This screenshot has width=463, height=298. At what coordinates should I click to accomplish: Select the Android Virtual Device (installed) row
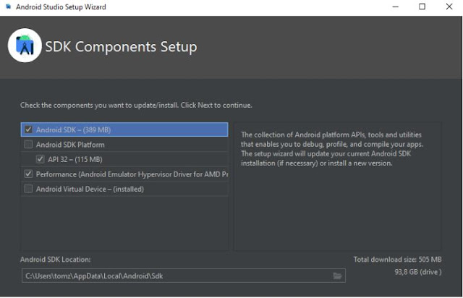click(x=90, y=189)
